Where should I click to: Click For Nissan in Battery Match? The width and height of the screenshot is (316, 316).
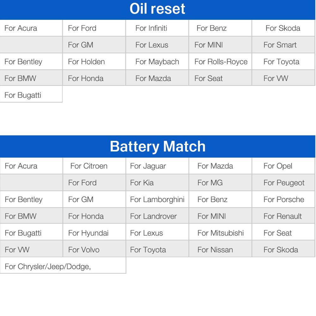click(x=221, y=250)
